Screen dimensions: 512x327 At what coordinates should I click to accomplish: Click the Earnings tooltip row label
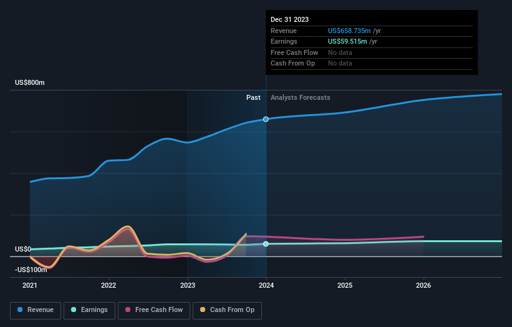coord(284,41)
